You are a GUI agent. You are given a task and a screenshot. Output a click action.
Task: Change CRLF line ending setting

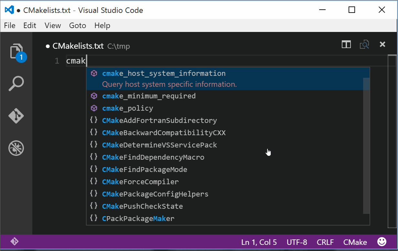325,242
